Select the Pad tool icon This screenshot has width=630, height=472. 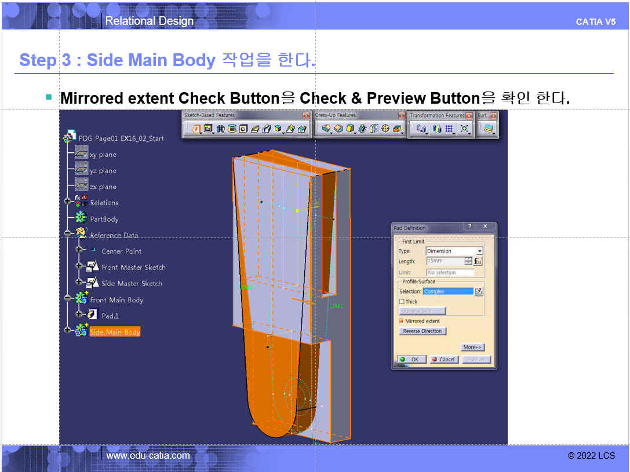196,129
